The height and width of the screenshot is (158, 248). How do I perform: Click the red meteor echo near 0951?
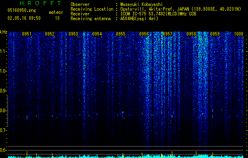[x=27, y=118]
